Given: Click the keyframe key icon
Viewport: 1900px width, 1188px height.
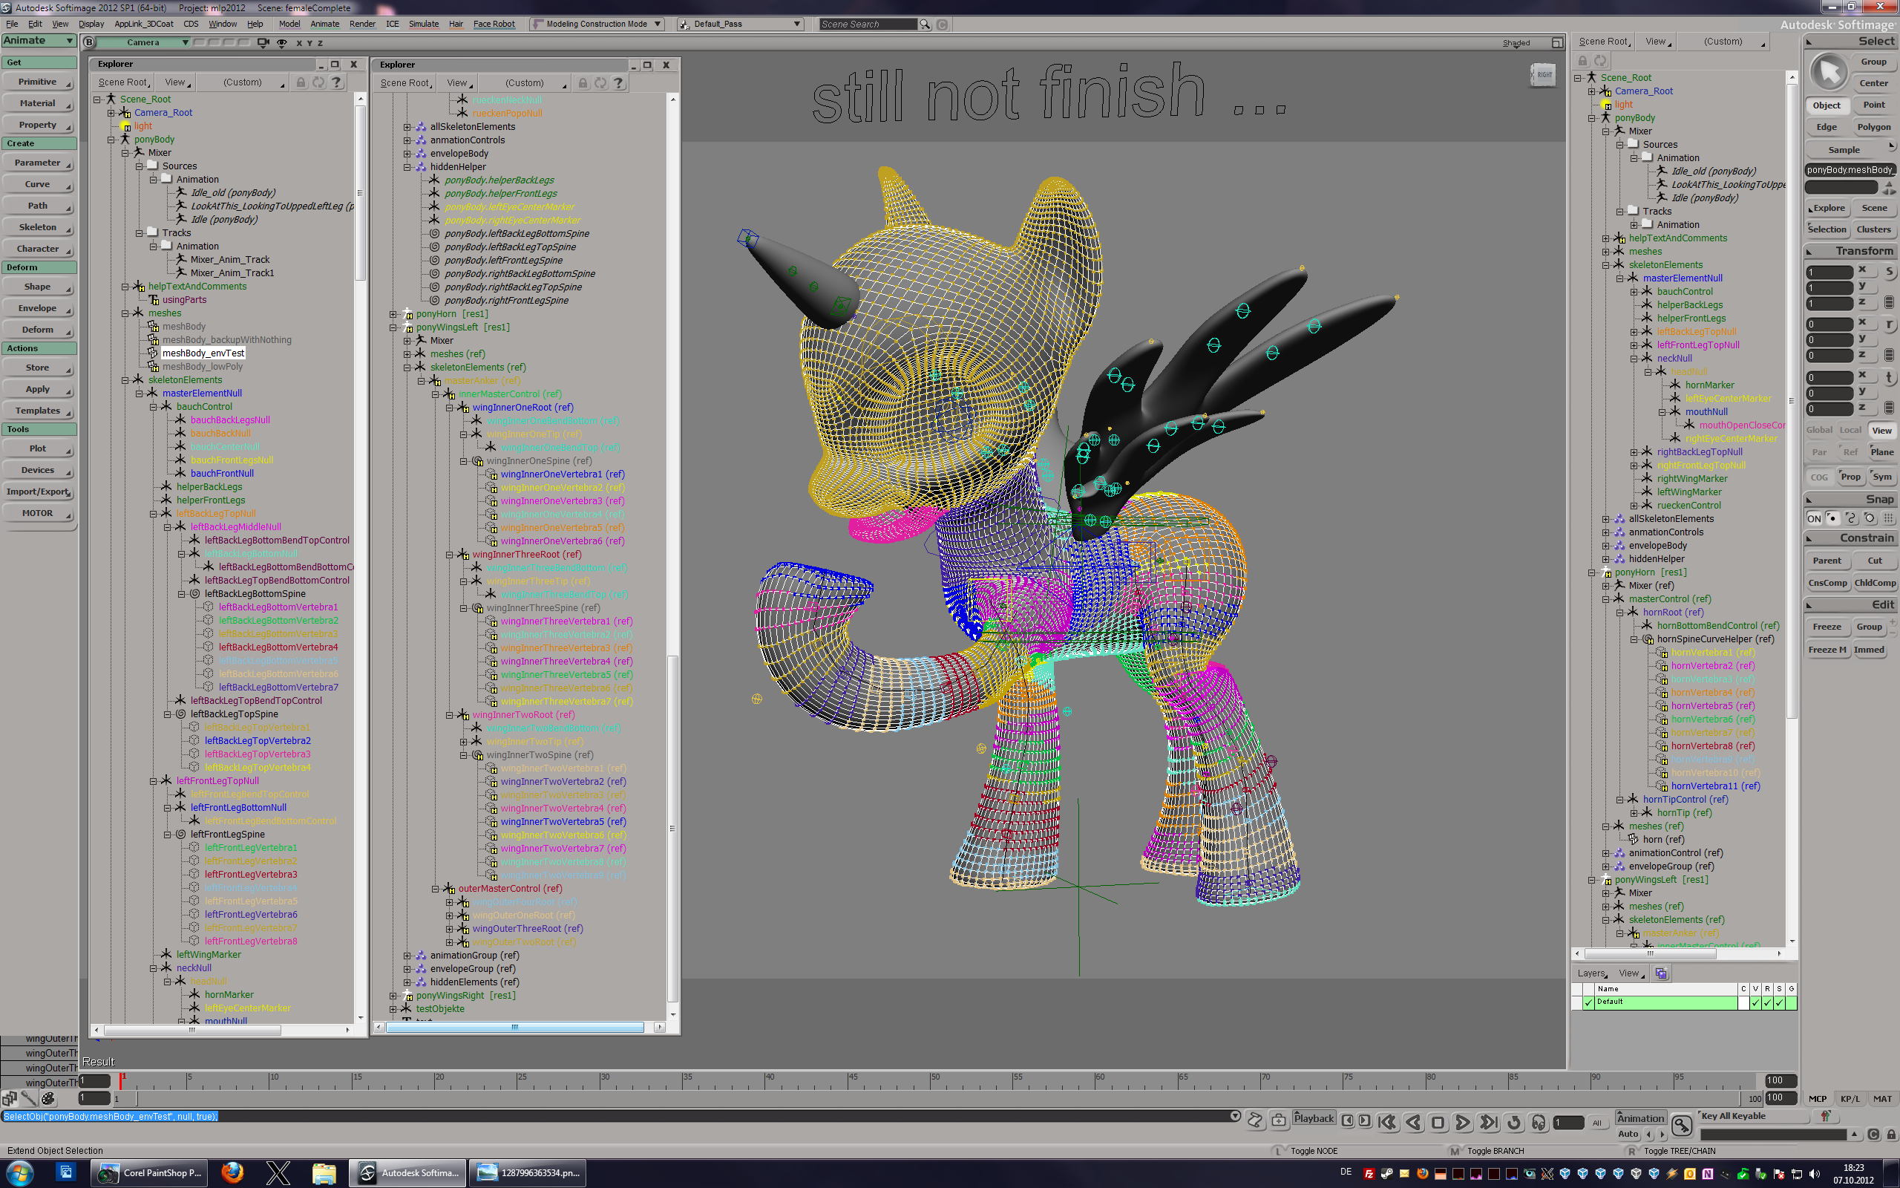Looking at the screenshot, I should (x=1681, y=1125).
